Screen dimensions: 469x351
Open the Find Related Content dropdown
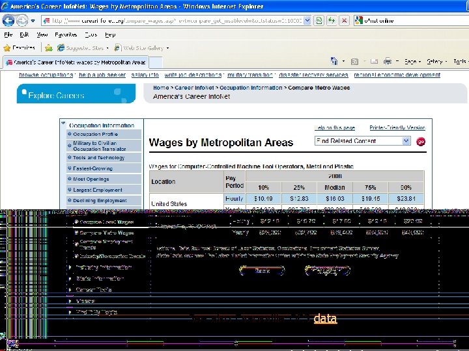pyautogui.click(x=363, y=141)
